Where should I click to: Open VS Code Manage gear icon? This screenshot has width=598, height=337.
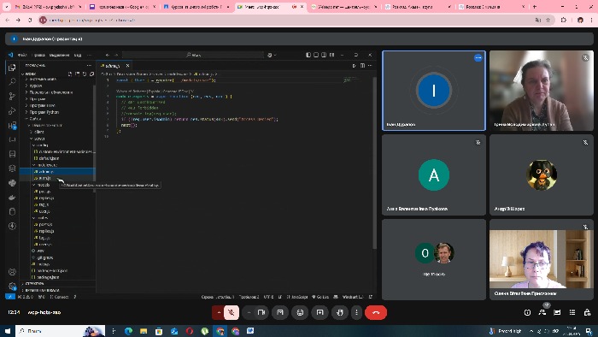tap(12, 286)
